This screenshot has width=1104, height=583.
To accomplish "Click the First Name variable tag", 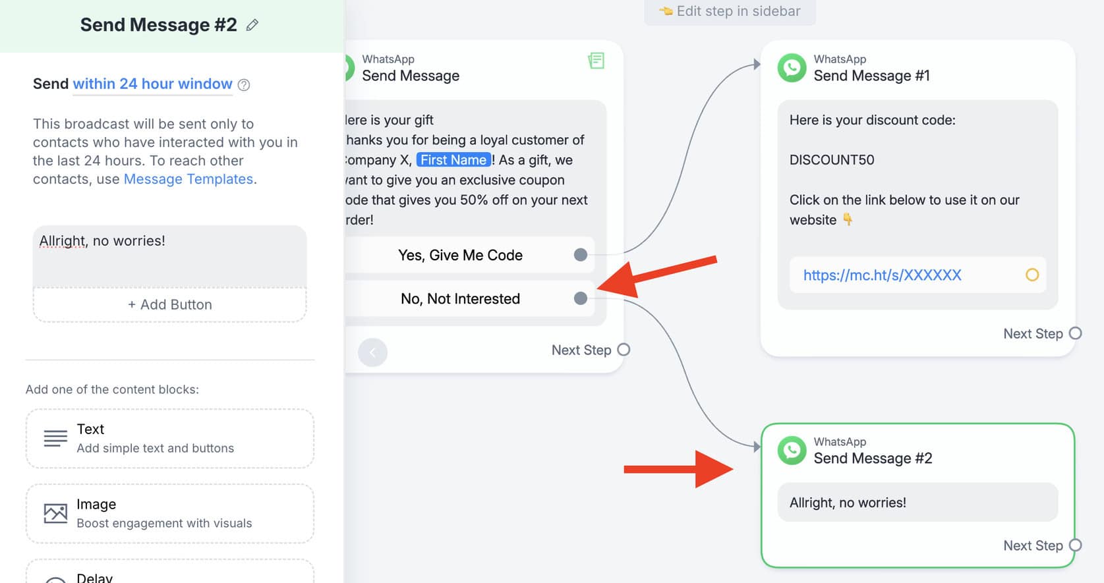I will [453, 160].
